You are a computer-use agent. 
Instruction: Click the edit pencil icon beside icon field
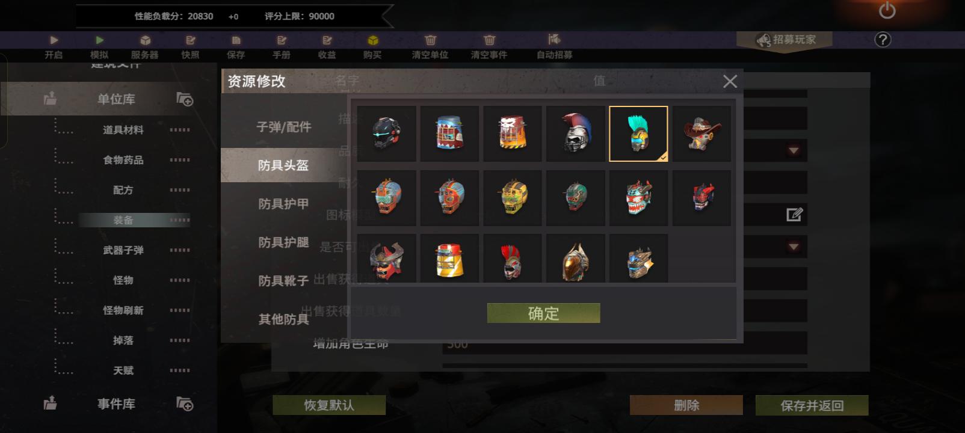(x=794, y=214)
